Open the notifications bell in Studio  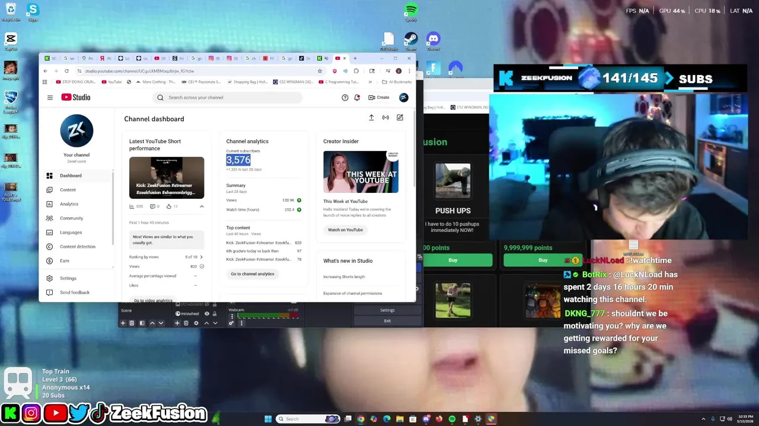tap(357, 98)
